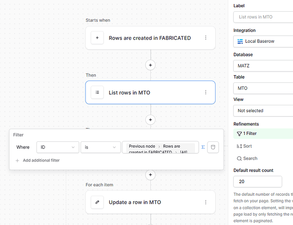
Task: Click the plus icon on the trigger node
Action: tap(97, 38)
